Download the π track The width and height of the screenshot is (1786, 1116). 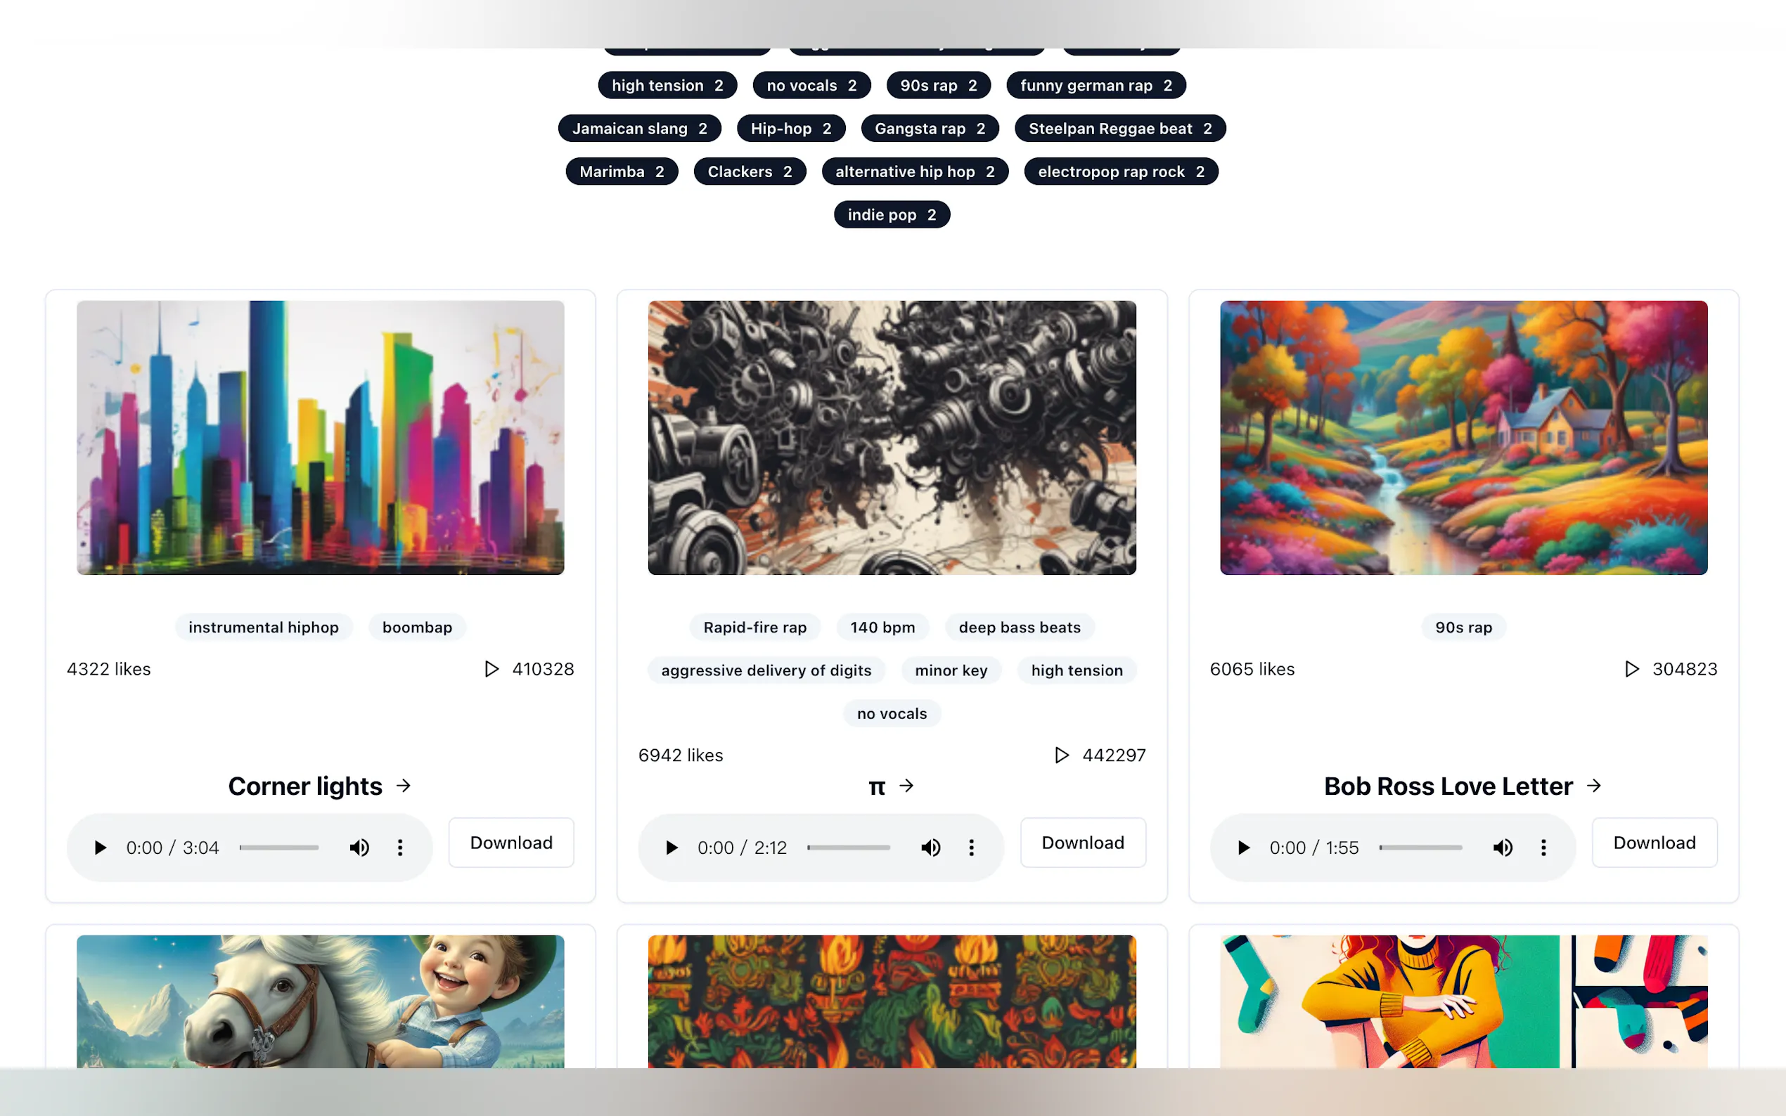click(1082, 842)
